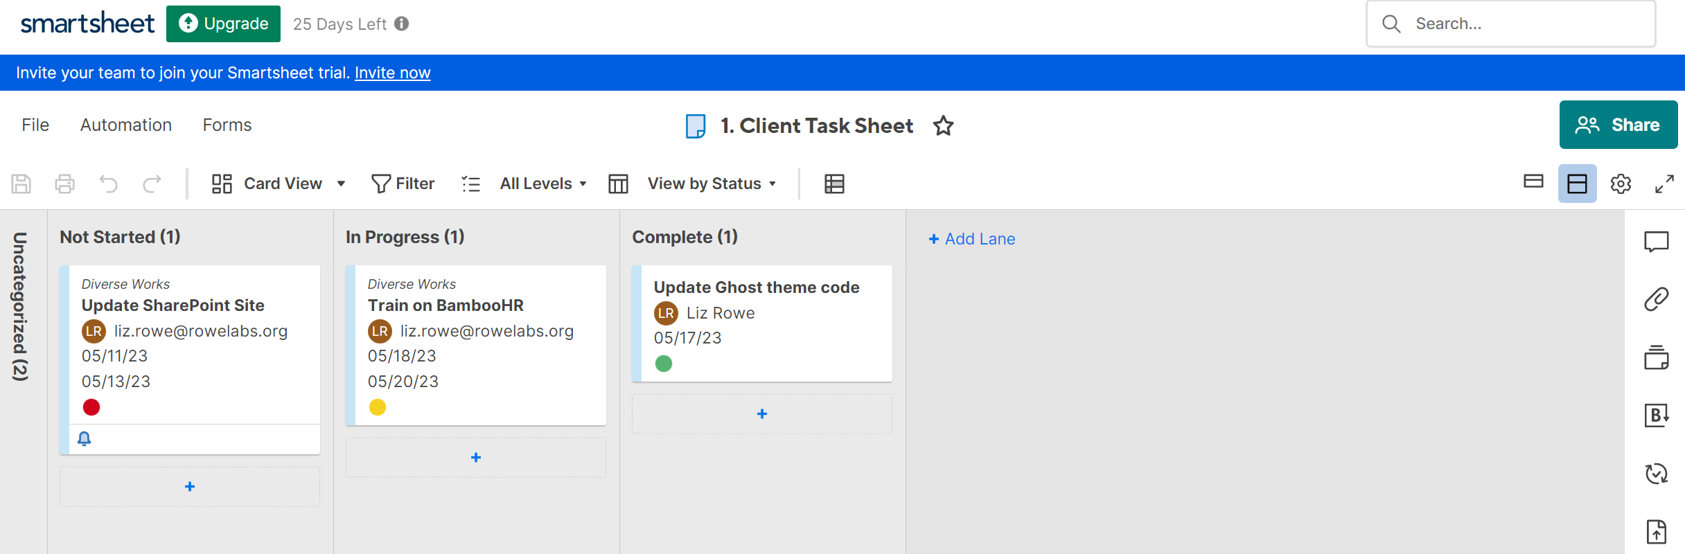Click the Filter funnel icon
The height and width of the screenshot is (554, 1685).
pos(381,184)
